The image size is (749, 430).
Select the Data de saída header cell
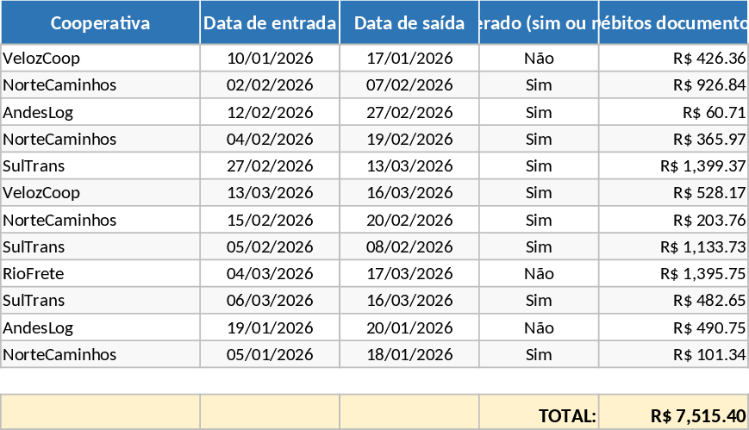[x=409, y=23]
